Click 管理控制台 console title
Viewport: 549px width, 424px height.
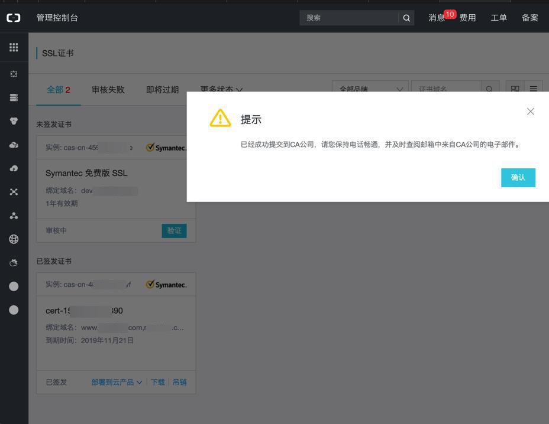[57, 18]
